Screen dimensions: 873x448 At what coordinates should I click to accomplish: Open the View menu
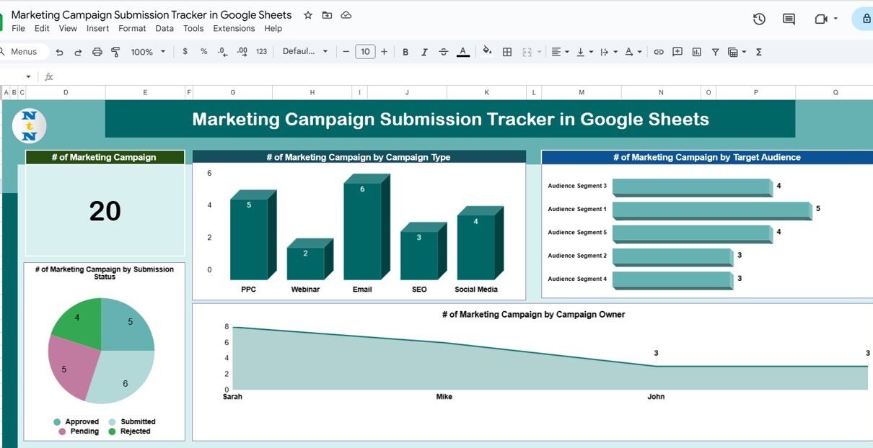(68, 29)
